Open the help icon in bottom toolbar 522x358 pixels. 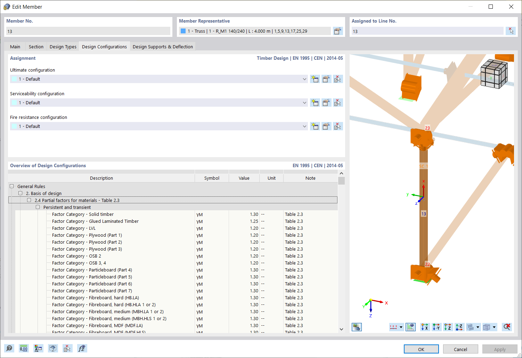tap(9, 348)
